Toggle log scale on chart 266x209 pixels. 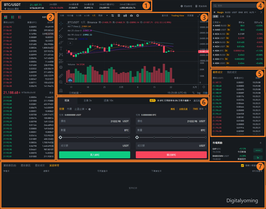click(x=199, y=93)
